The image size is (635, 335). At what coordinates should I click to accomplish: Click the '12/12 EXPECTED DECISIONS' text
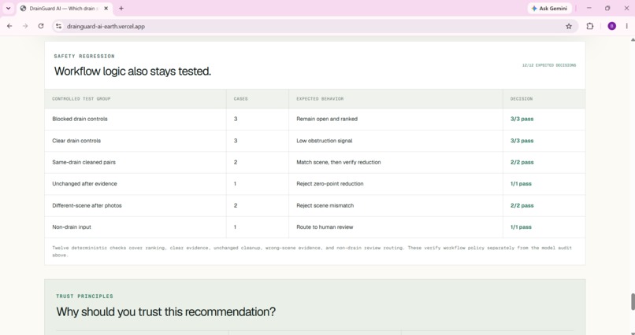pos(549,65)
